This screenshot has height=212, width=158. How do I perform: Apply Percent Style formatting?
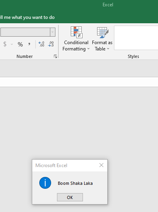coord(20,44)
